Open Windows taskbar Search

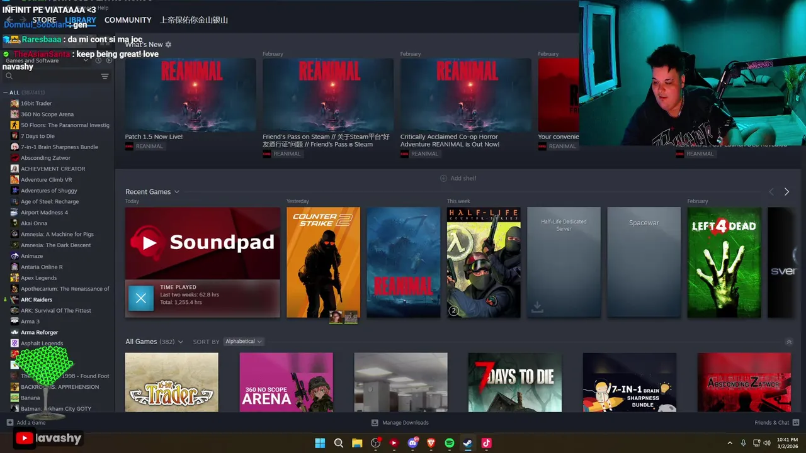click(x=339, y=443)
